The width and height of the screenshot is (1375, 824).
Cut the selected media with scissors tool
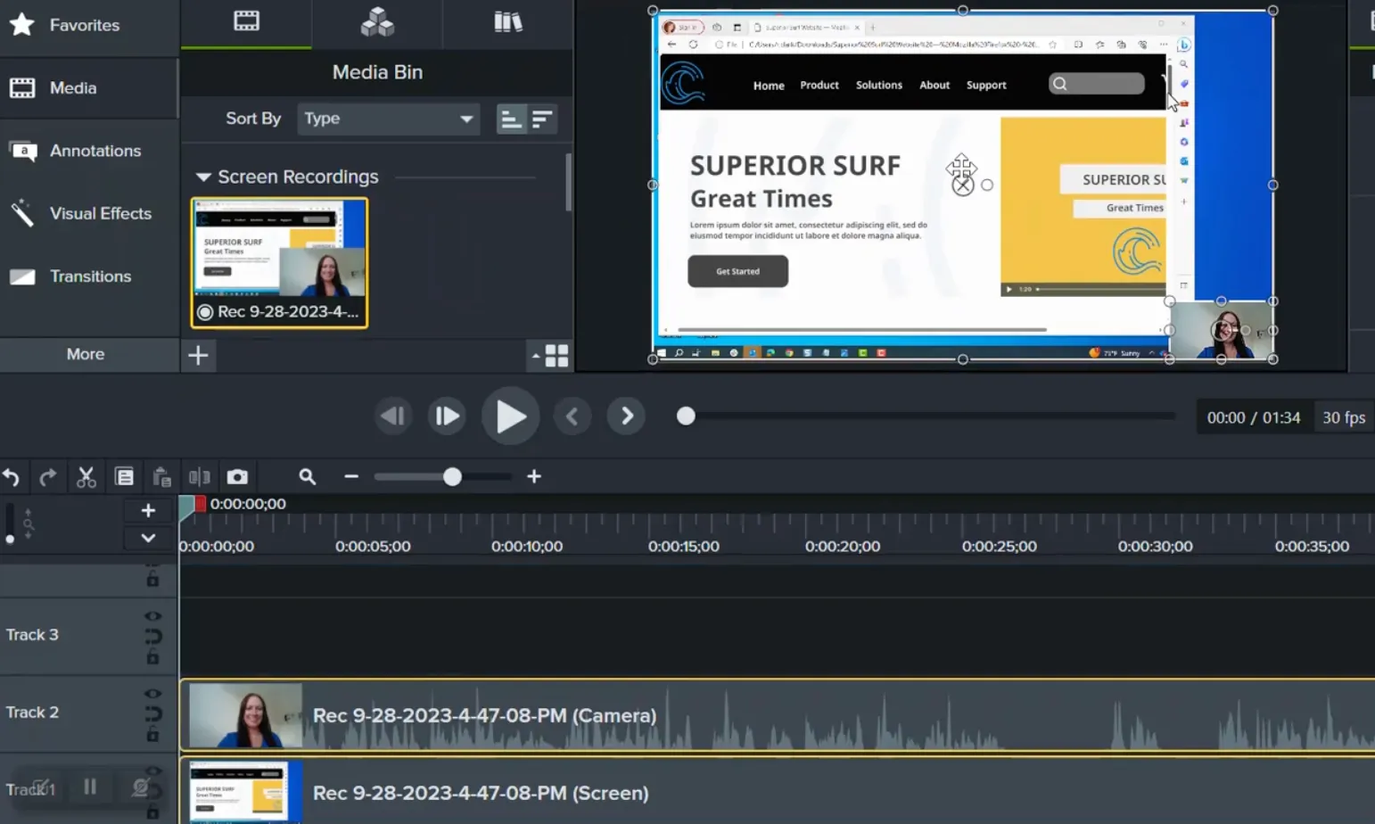[86, 477]
